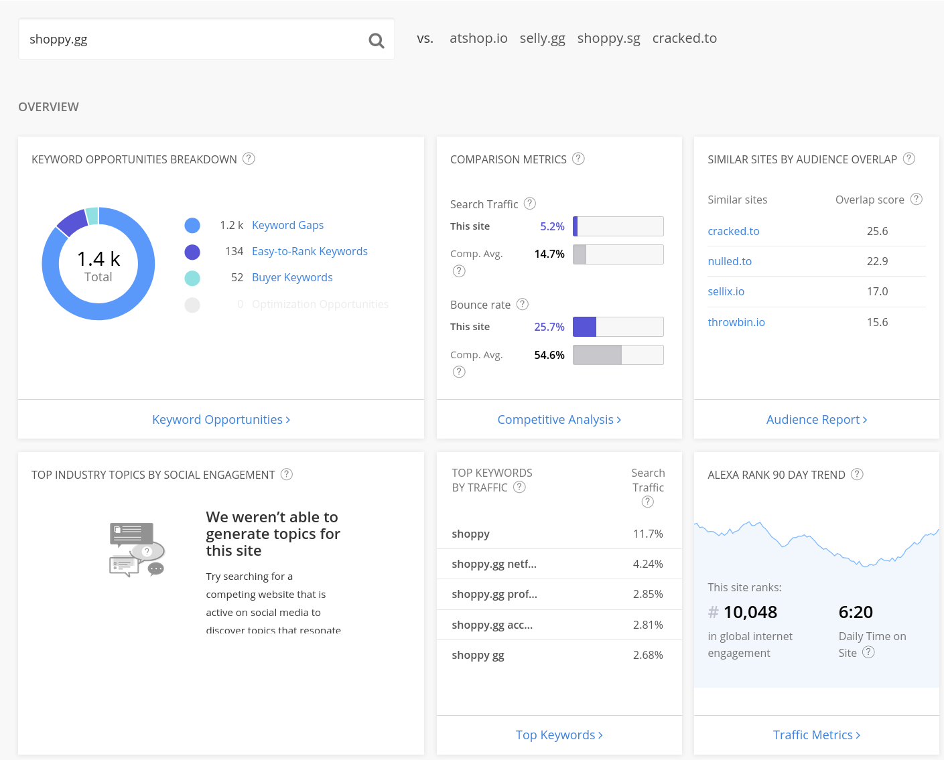Select the 'shoppy.gg acc...' keyword row
This screenshot has width=944, height=760.
click(559, 625)
